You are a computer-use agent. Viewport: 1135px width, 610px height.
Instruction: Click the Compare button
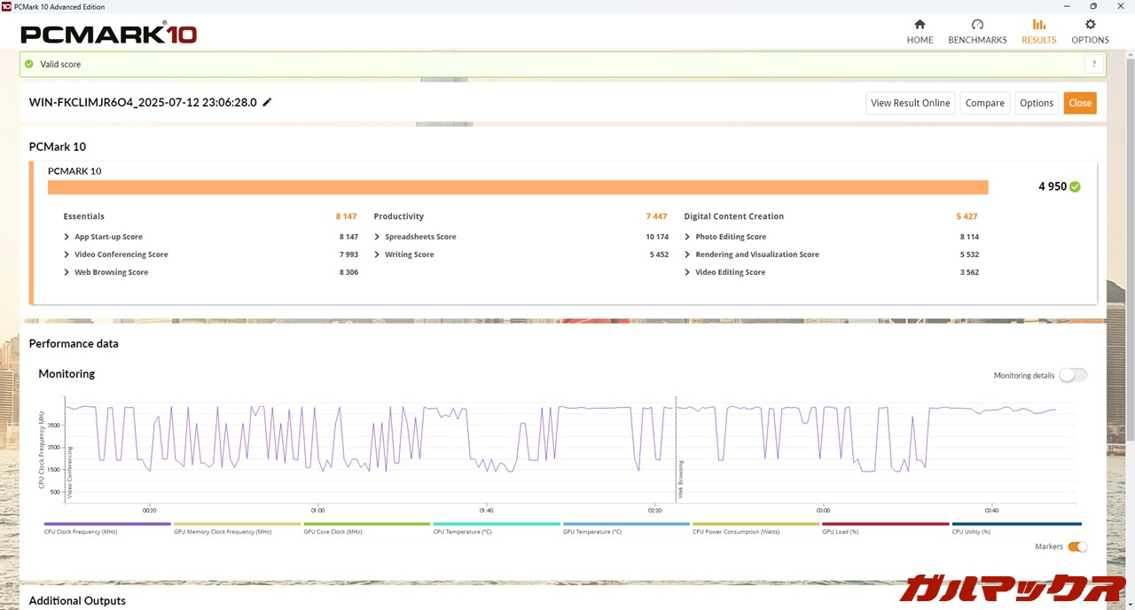984,103
